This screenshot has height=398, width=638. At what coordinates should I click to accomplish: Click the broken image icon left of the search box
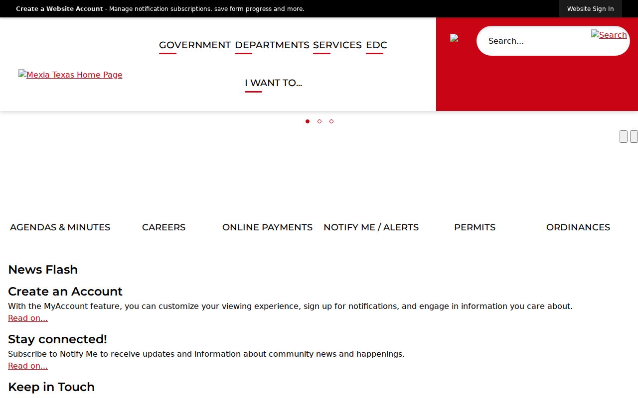click(x=454, y=38)
